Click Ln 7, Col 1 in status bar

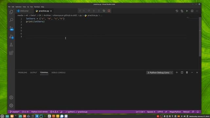140,112
